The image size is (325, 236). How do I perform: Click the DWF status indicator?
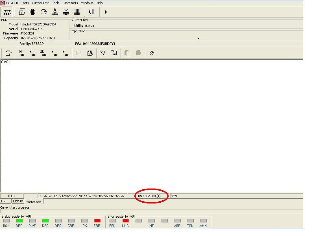pos(32,221)
